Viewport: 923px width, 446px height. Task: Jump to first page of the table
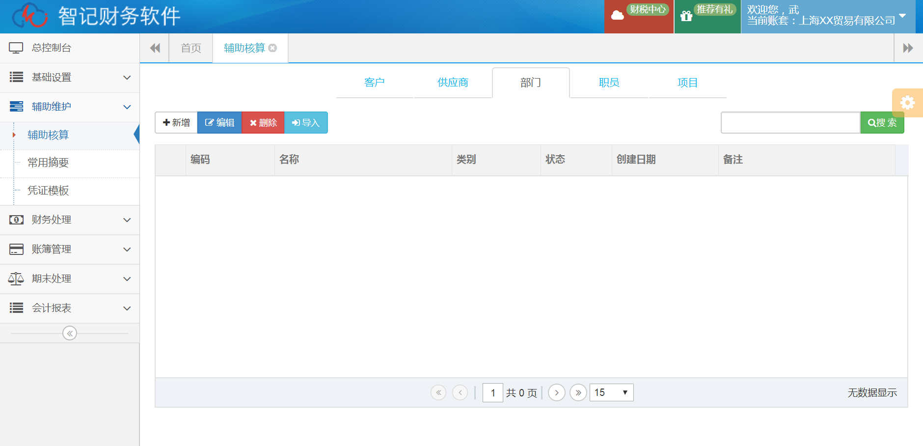(x=438, y=393)
